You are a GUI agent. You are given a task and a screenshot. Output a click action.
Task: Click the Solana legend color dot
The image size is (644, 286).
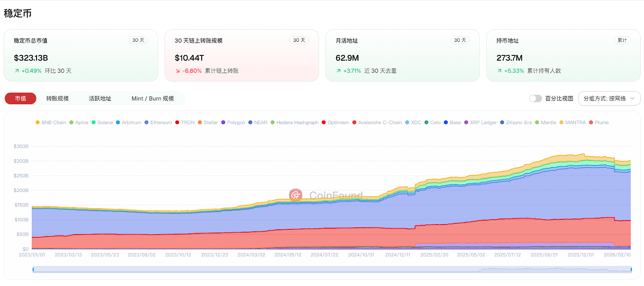coord(93,123)
